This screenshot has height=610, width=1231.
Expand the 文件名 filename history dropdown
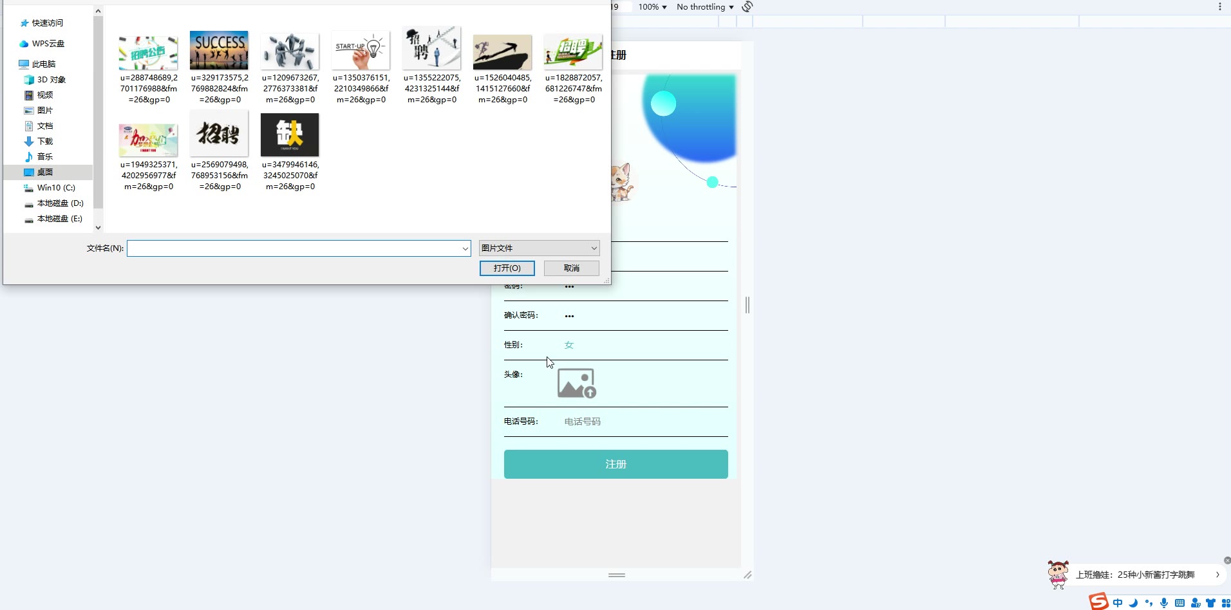pos(465,248)
